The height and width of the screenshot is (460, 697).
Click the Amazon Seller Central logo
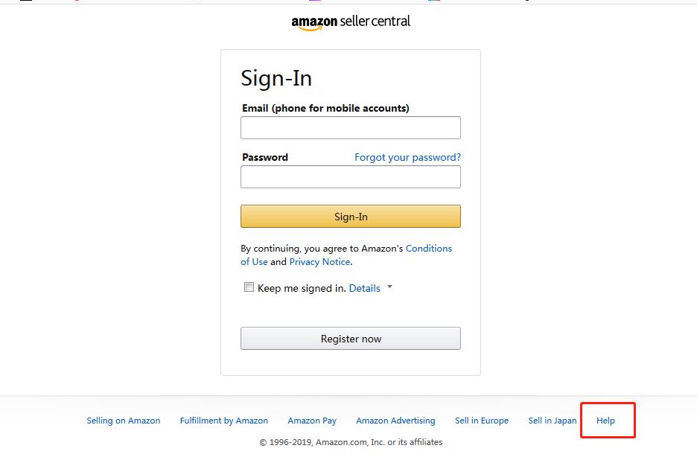pyautogui.click(x=351, y=22)
